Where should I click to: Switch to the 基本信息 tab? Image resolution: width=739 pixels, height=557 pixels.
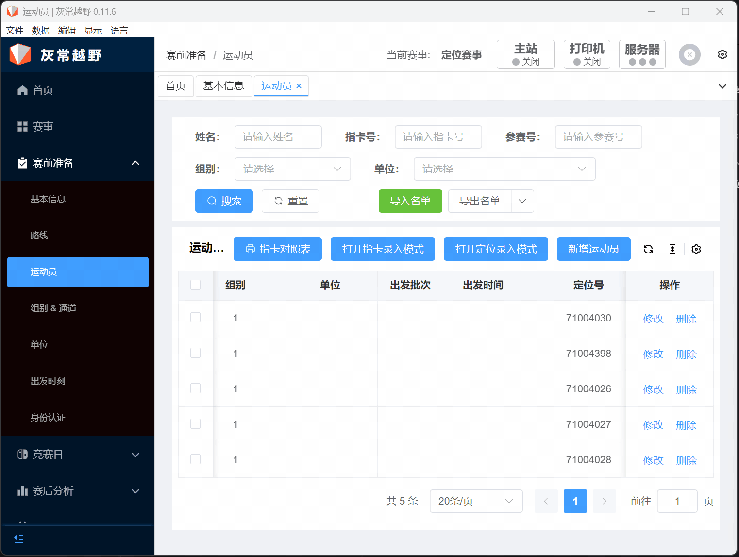(x=223, y=86)
